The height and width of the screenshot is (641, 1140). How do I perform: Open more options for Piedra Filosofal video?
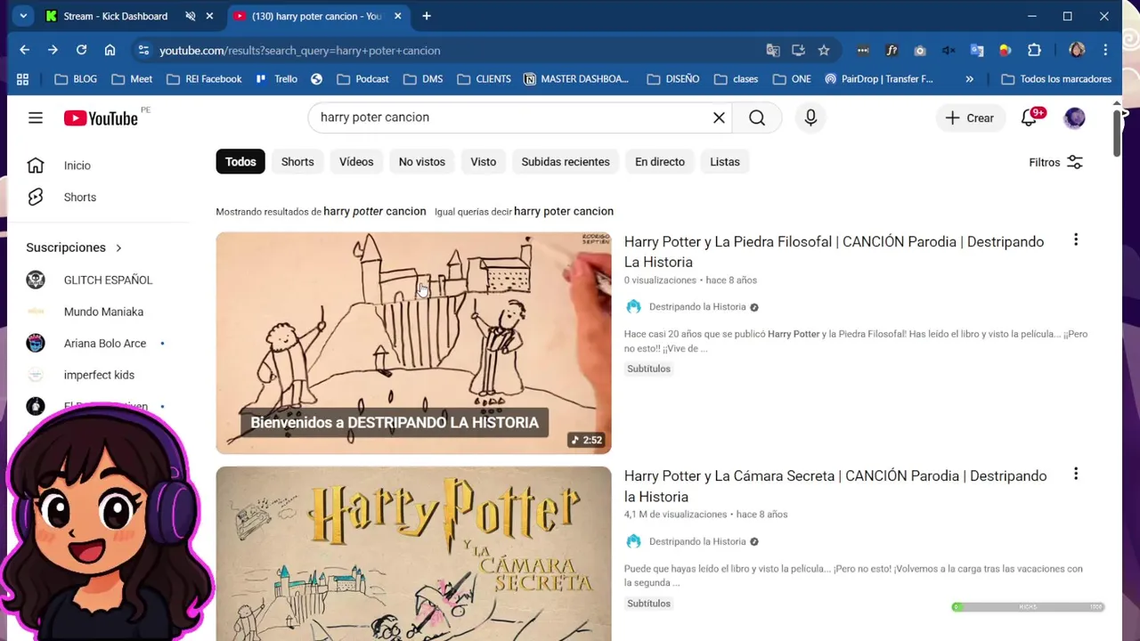(x=1076, y=239)
